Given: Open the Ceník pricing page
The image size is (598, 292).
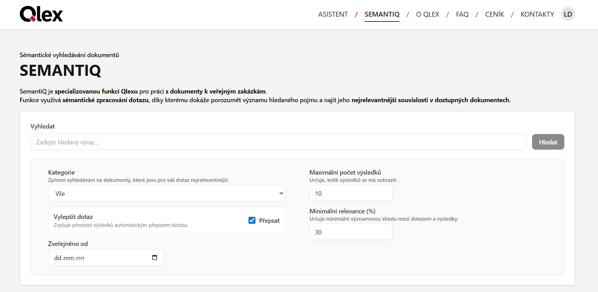Looking at the screenshot, I should (x=494, y=14).
